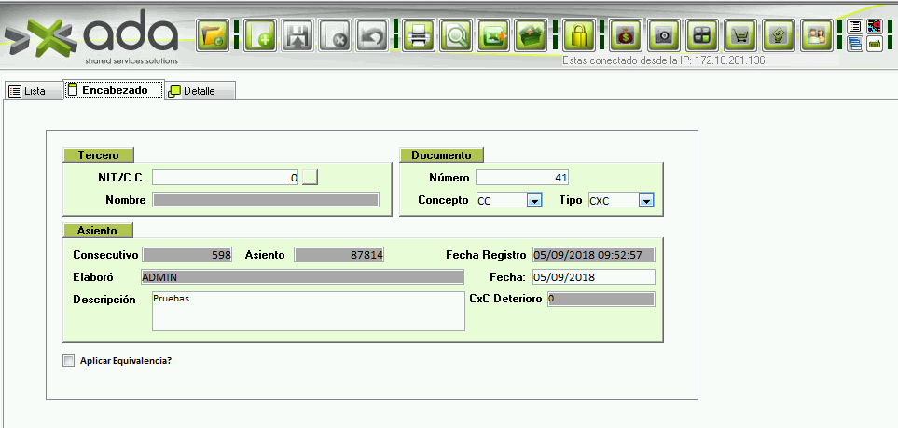Click the shopping cart icon
This screenshot has width=898, height=428.
click(x=740, y=36)
